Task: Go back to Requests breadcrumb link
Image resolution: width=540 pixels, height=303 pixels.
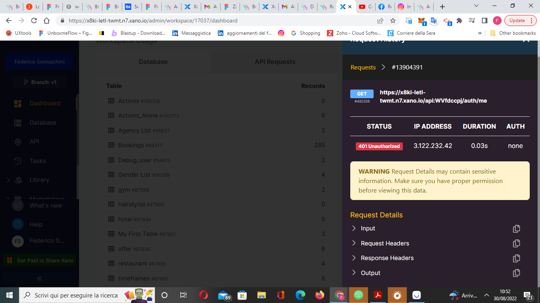Action: (363, 67)
